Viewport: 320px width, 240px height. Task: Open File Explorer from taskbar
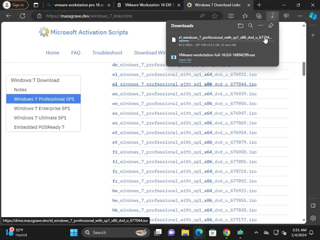pyautogui.click(x=185, y=232)
